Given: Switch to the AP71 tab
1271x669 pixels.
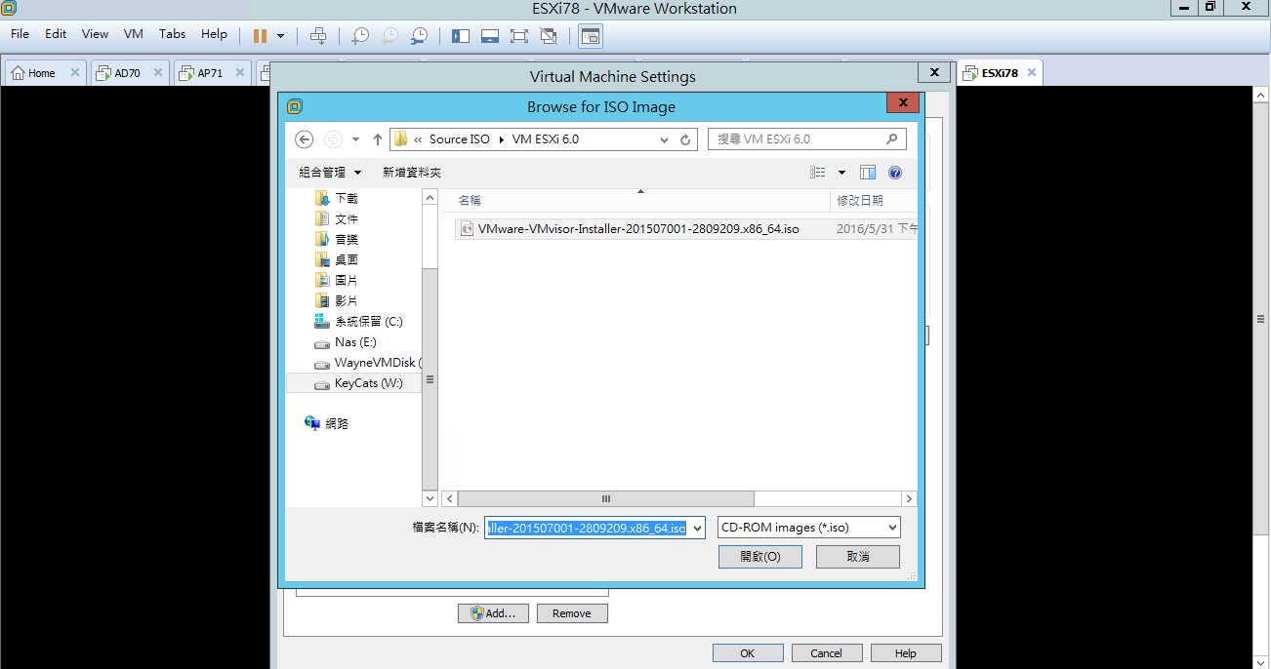Looking at the screenshot, I should (x=210, y=73).
